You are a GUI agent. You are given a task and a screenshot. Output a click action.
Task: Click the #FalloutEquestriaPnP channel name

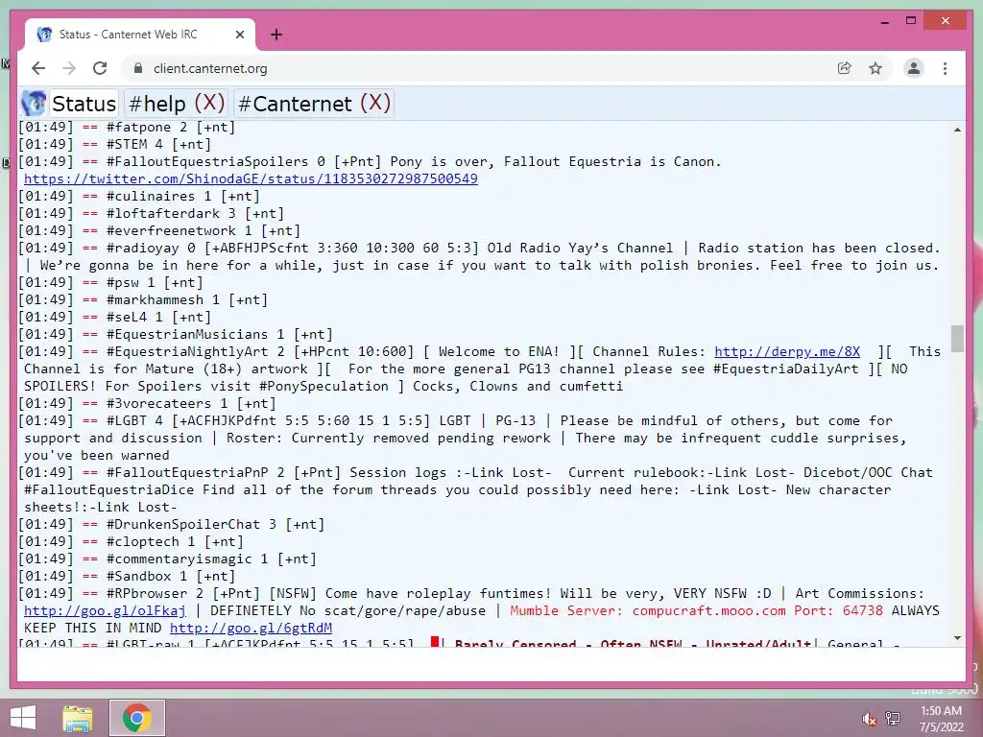(187, 472)
